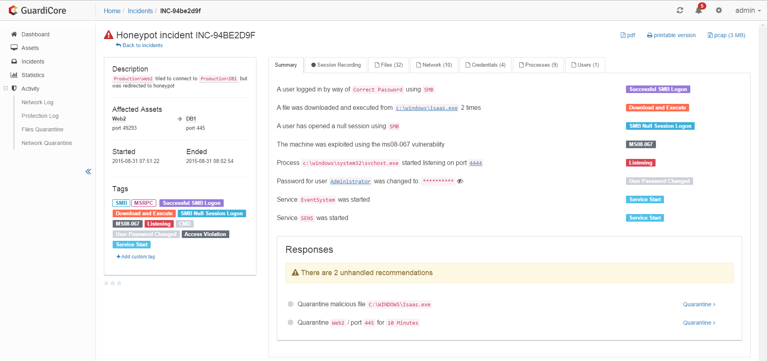
Task: Collapse the Activity tree in sidebar
Action: click(6, 89)
